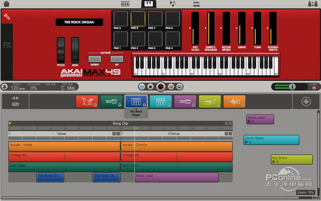Open the collaboration users icon
The image size is (321, 201).
pos(313,4)
